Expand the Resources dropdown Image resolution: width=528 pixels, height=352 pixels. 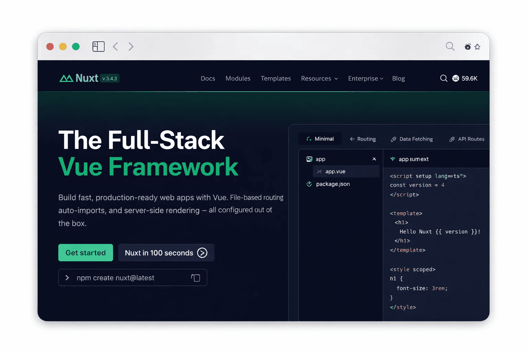pos(319,78)
